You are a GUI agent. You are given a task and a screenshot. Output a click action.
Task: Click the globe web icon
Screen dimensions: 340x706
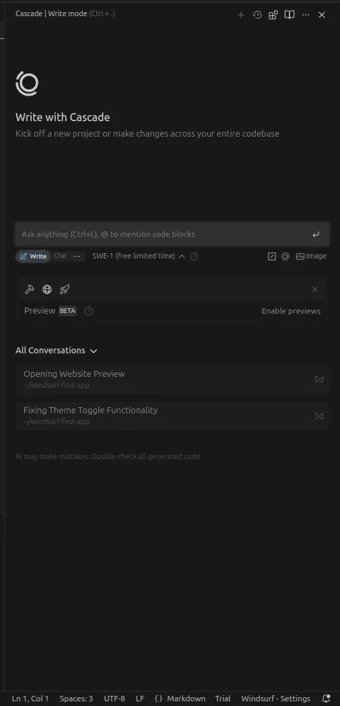point(47,289)
